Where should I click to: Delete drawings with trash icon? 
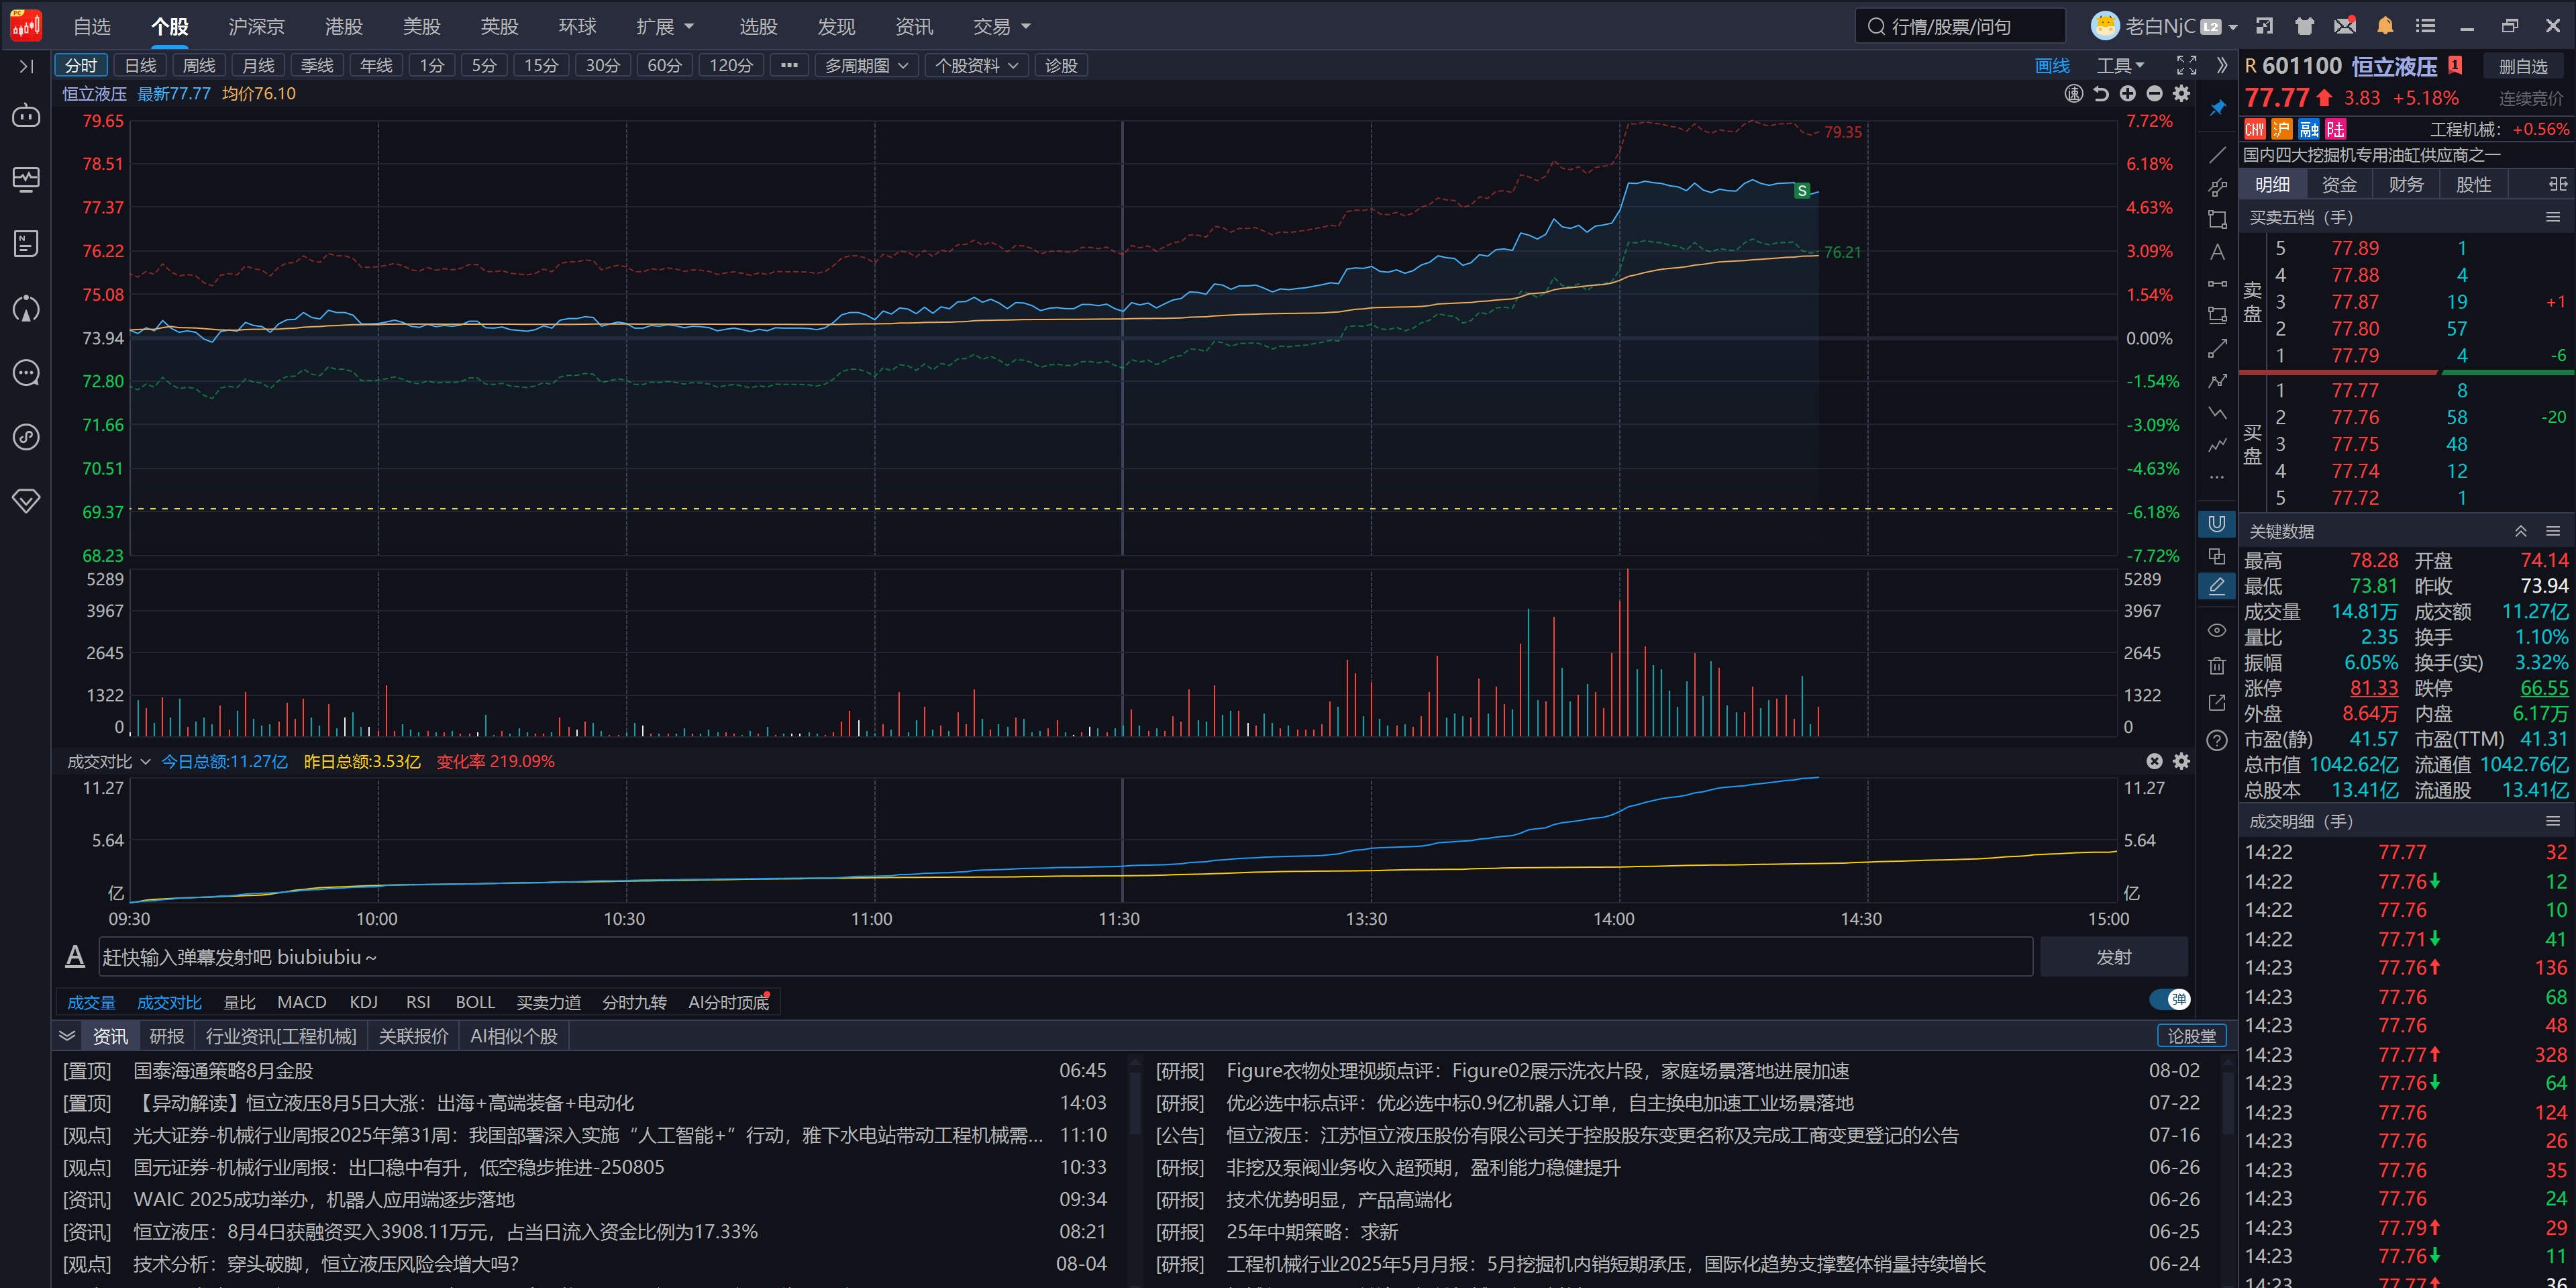pyautogui.click(x=2217, y=665)
